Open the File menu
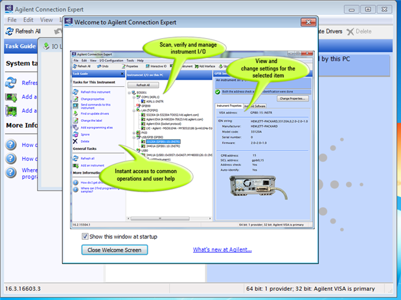The image size is (401, 300). 12,20
